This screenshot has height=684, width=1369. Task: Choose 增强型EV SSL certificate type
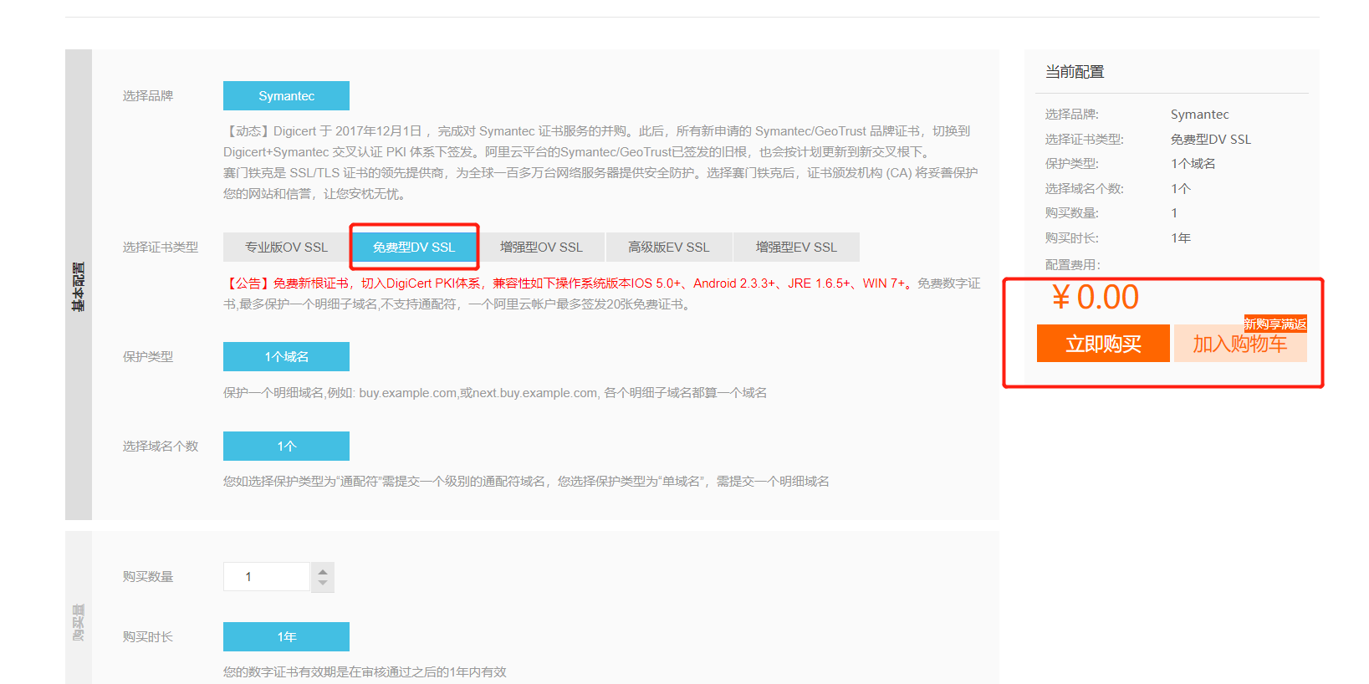click(x=796, y=248)
